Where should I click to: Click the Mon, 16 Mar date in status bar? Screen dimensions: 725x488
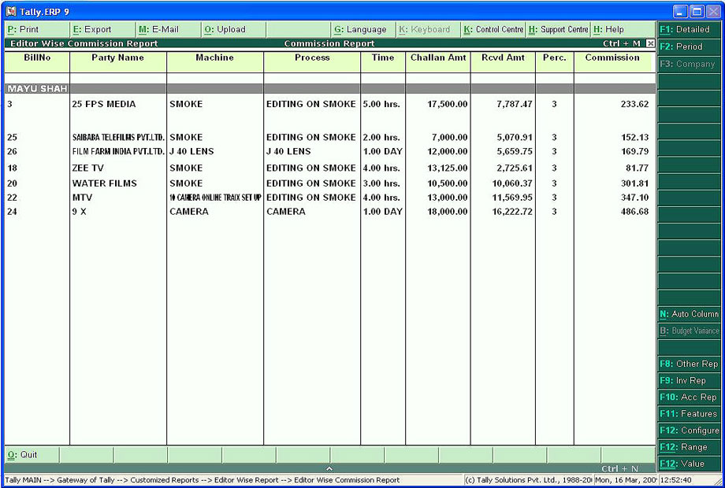626,480
